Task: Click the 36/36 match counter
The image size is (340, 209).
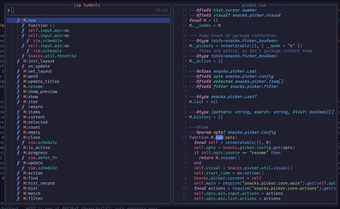Action: coord(161,10)
